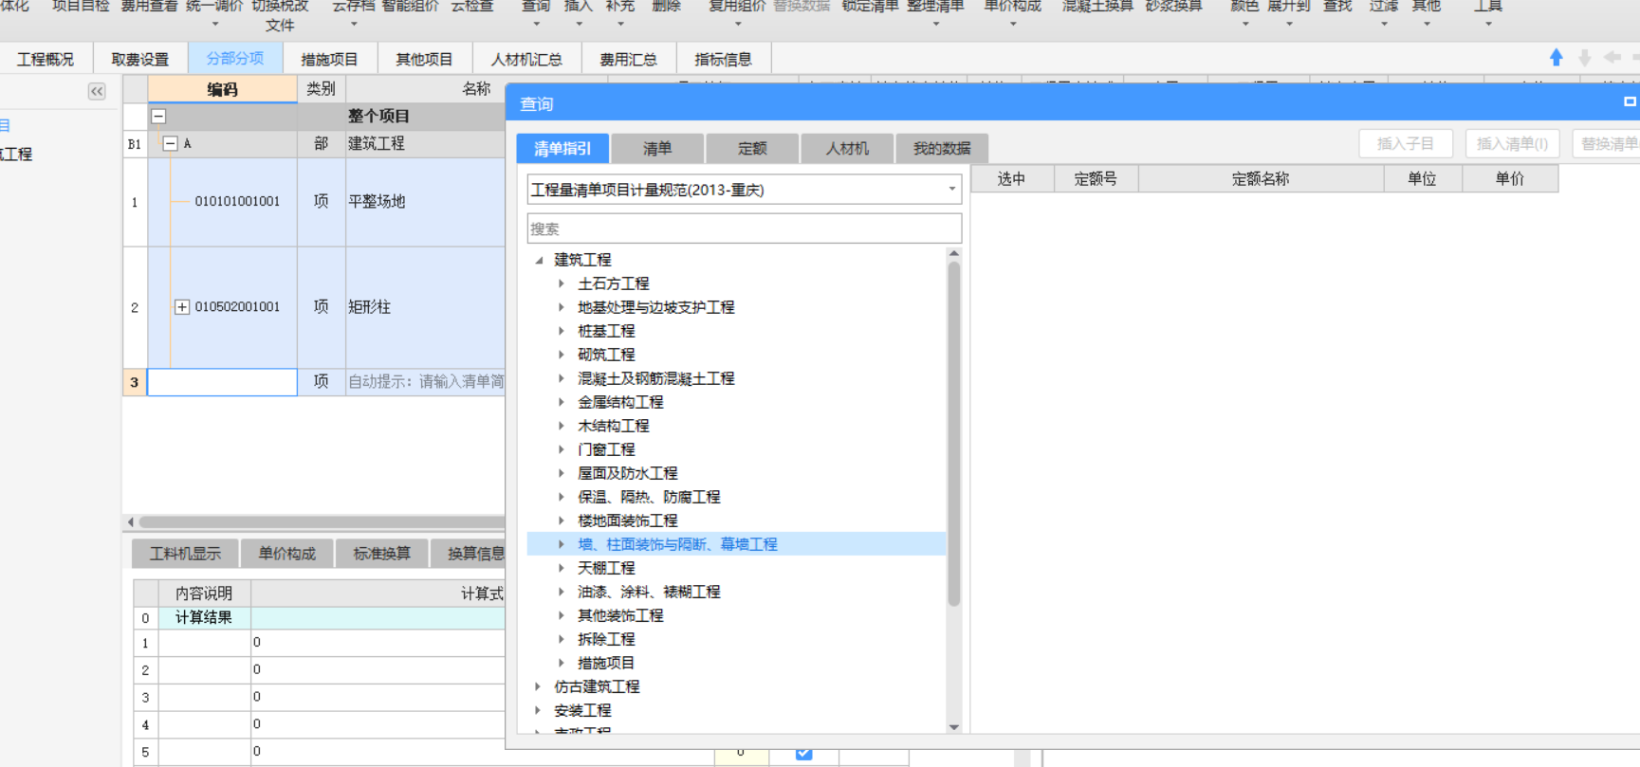Expand the 仿古建筑工程 tree node

538,686
